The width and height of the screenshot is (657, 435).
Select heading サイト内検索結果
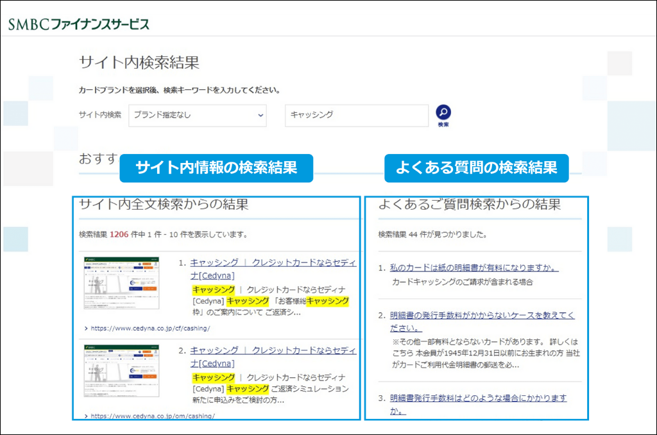(x=139, y=62)
